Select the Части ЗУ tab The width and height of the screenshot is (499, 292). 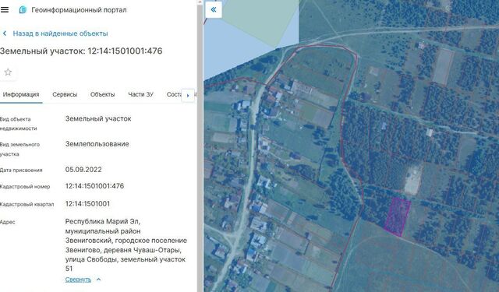pyautogui.click(x=140, y=94)
